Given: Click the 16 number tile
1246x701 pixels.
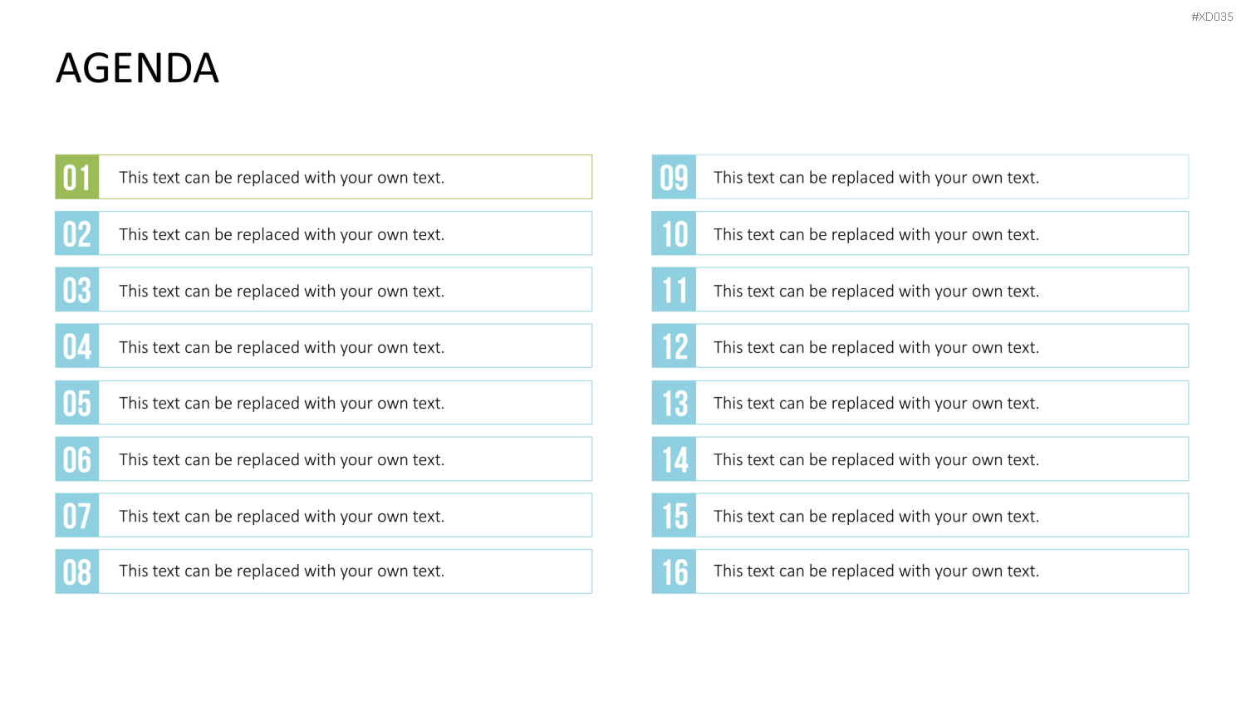Looking at the screenshot, I should click(x=674, y=571).
